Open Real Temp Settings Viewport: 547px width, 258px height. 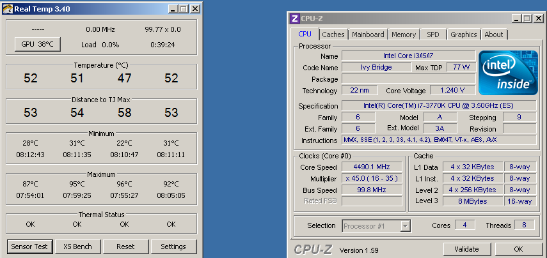point(173,247)
